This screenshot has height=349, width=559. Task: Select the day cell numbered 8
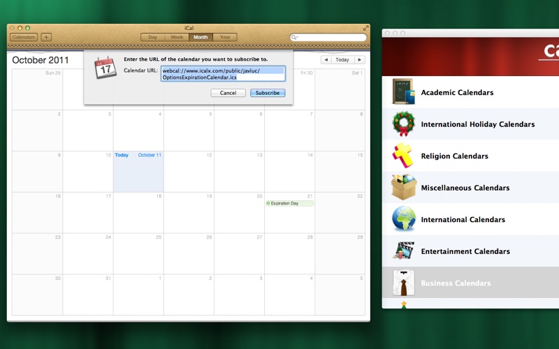tap(340, 131)
